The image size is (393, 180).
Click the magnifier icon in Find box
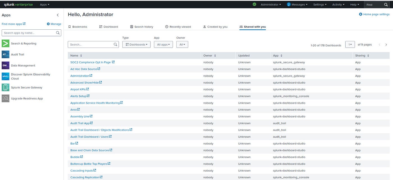point(386,4)
